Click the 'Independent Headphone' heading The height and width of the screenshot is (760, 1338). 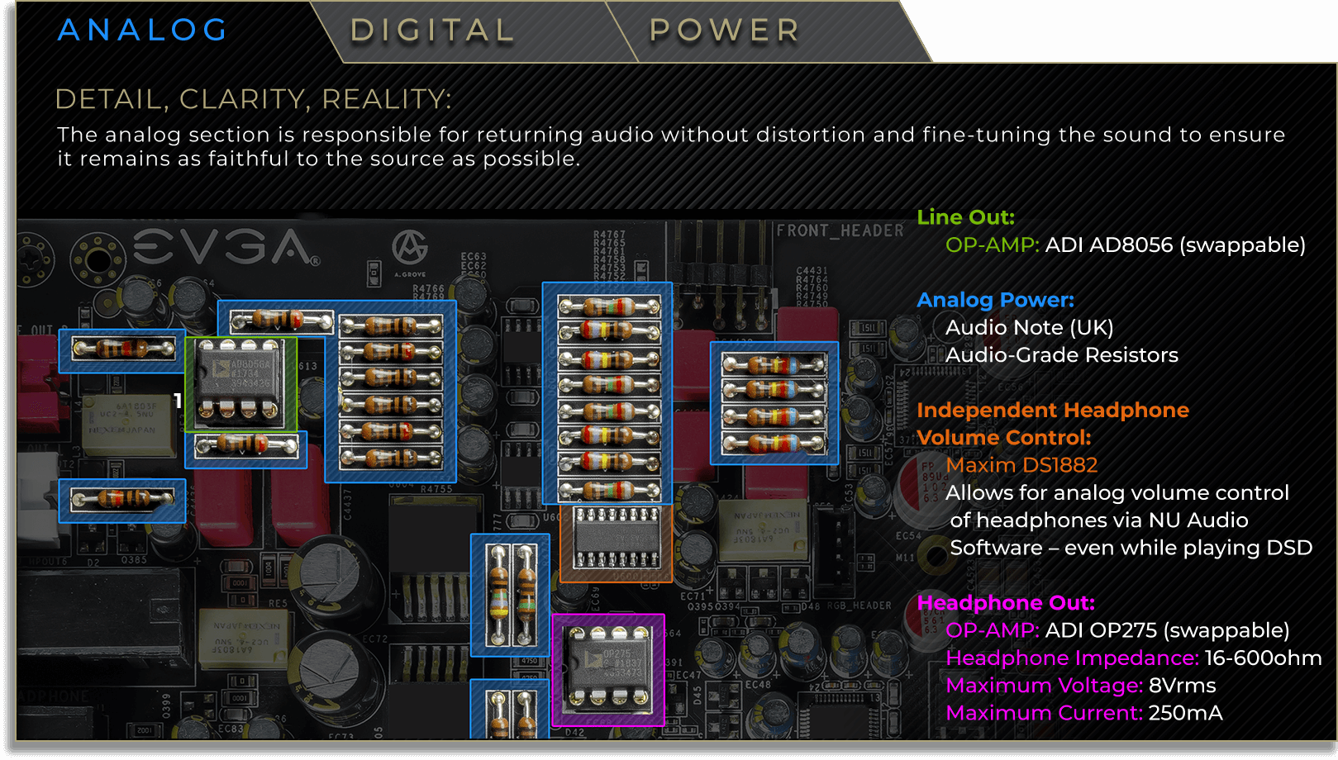[x=1052, y=410]
